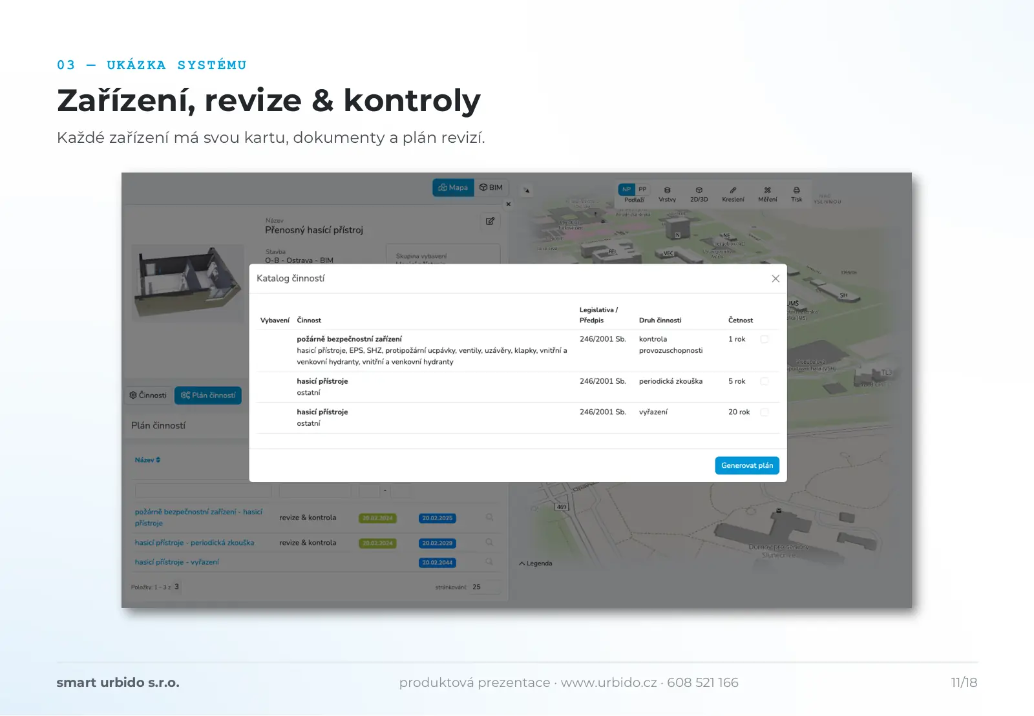The image size is (1034, 716).
Task: Click the Název filter input field
Action: tap(203, 491)
